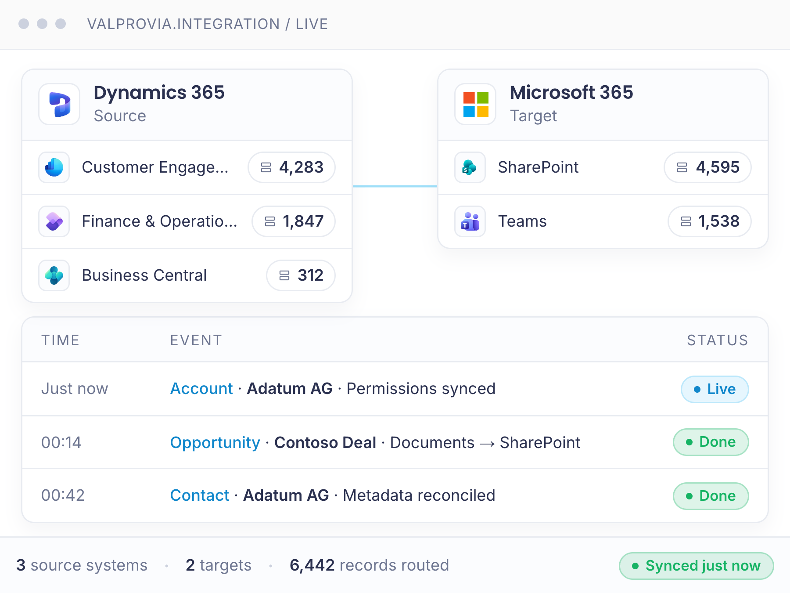Click the Source subtitle under Dynamics 365
Image resolution: width=790 pixels, height=593 pixels.
coord(120,116)
